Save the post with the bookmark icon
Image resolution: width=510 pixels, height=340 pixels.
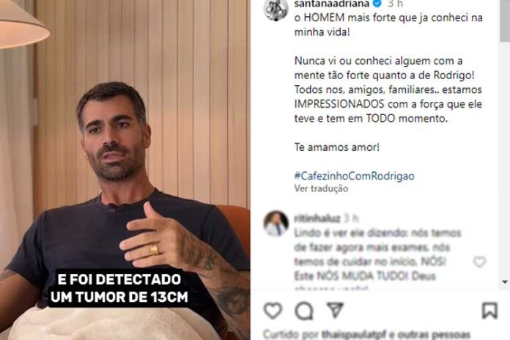pos(489,311)
